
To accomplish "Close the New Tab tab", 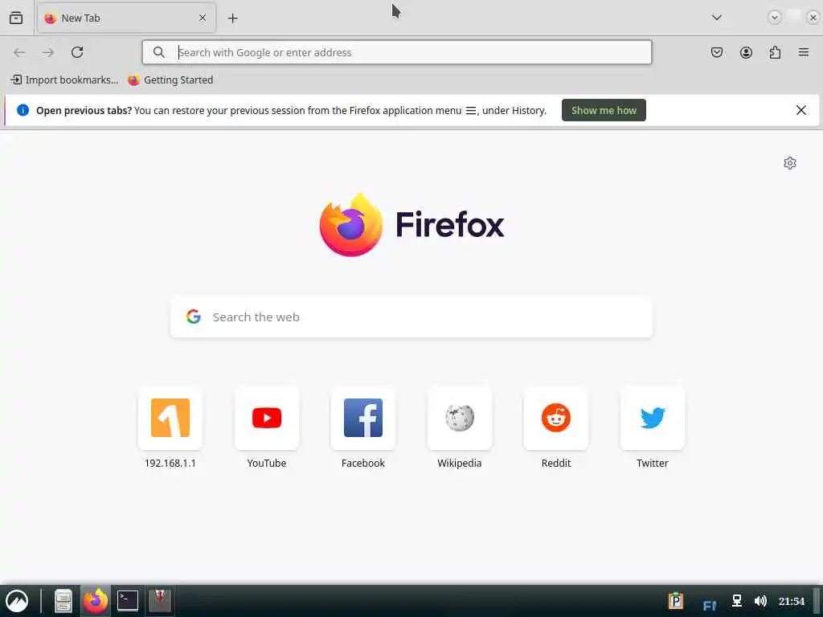I will coord(202,18).
